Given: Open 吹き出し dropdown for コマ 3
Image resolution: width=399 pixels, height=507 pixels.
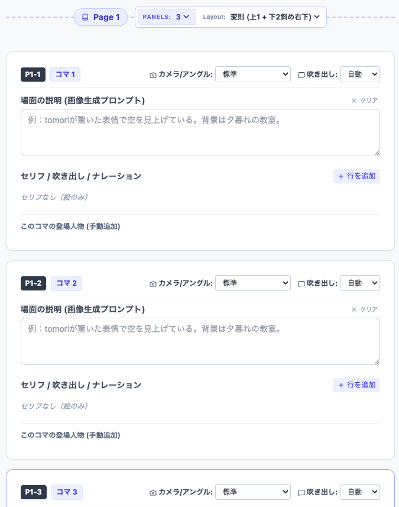Looking at the screenshot, I should pyautogui.click(x=359, y=492).
